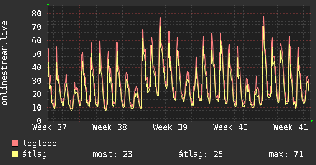Screen dimensions: 316x165
Task: Click the 20 y-axis tick label
Action: coord(37,94)
